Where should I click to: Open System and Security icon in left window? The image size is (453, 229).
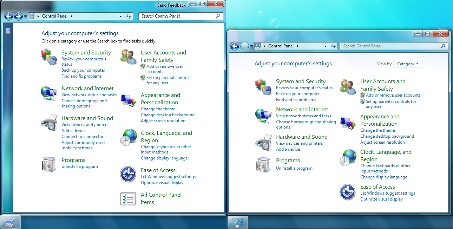pos(49,57)
